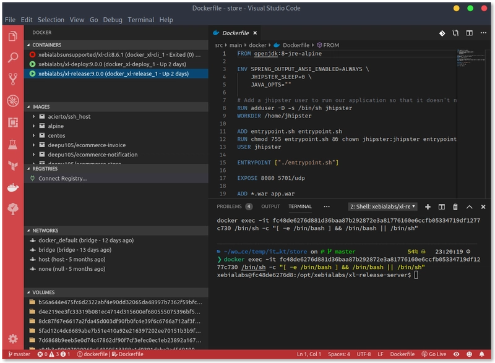
Task: Open the Help menu
Action: 166,20
